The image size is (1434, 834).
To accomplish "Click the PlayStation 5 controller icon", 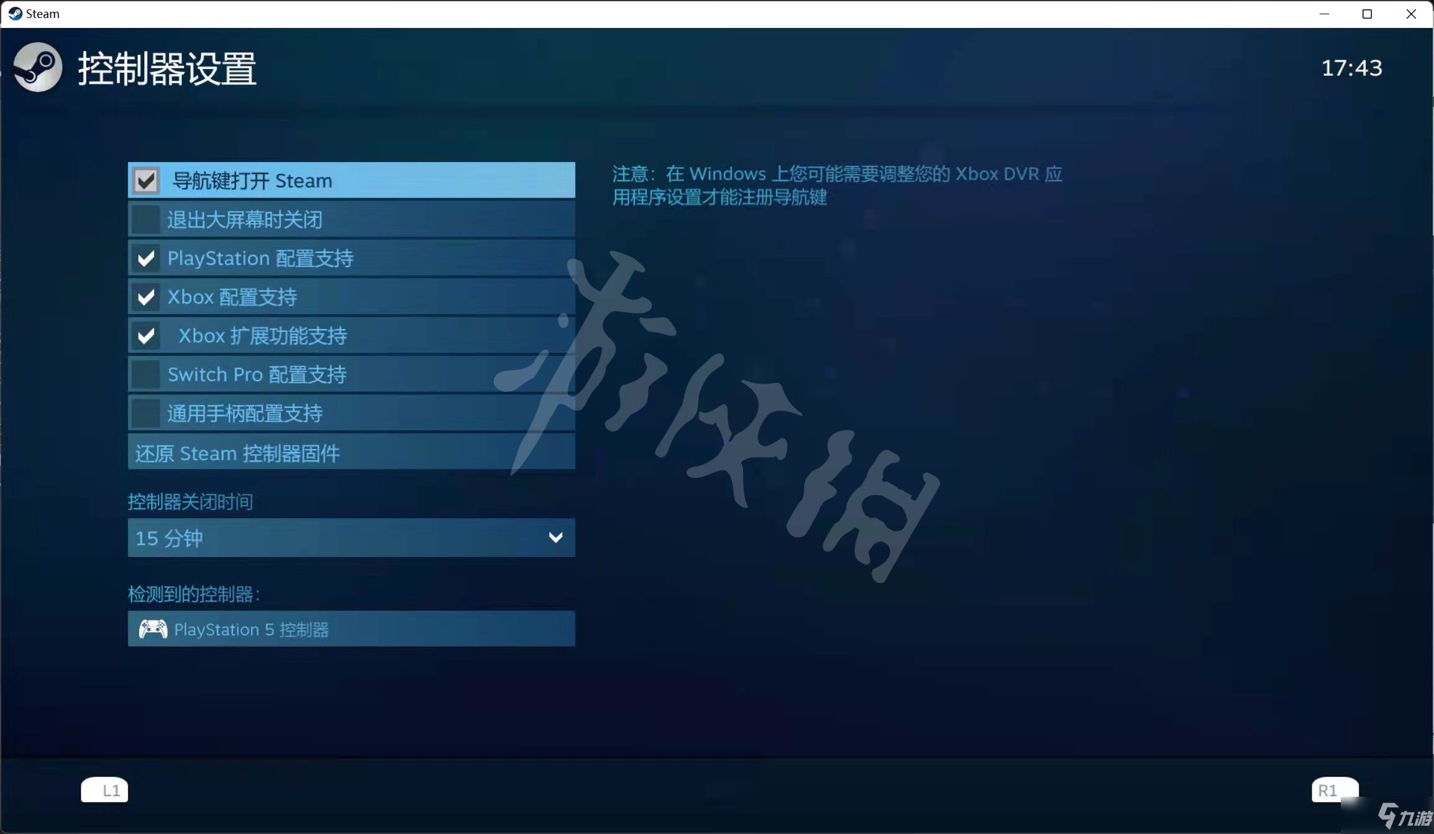I will pyautogui.click(x=154, y=628).
